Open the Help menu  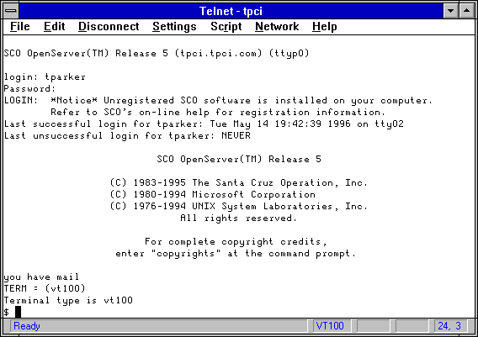pos(324,27)
